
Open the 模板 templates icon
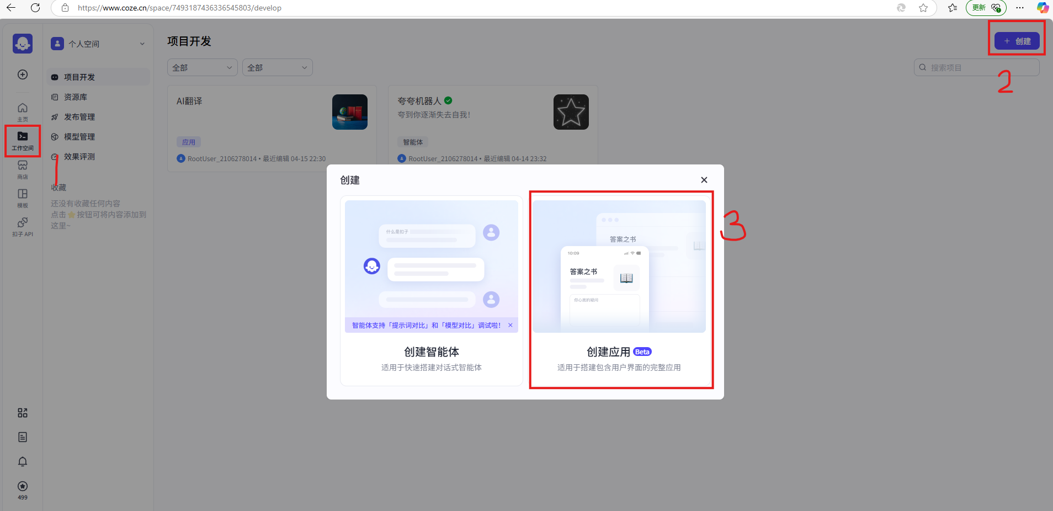coord(23,198)
